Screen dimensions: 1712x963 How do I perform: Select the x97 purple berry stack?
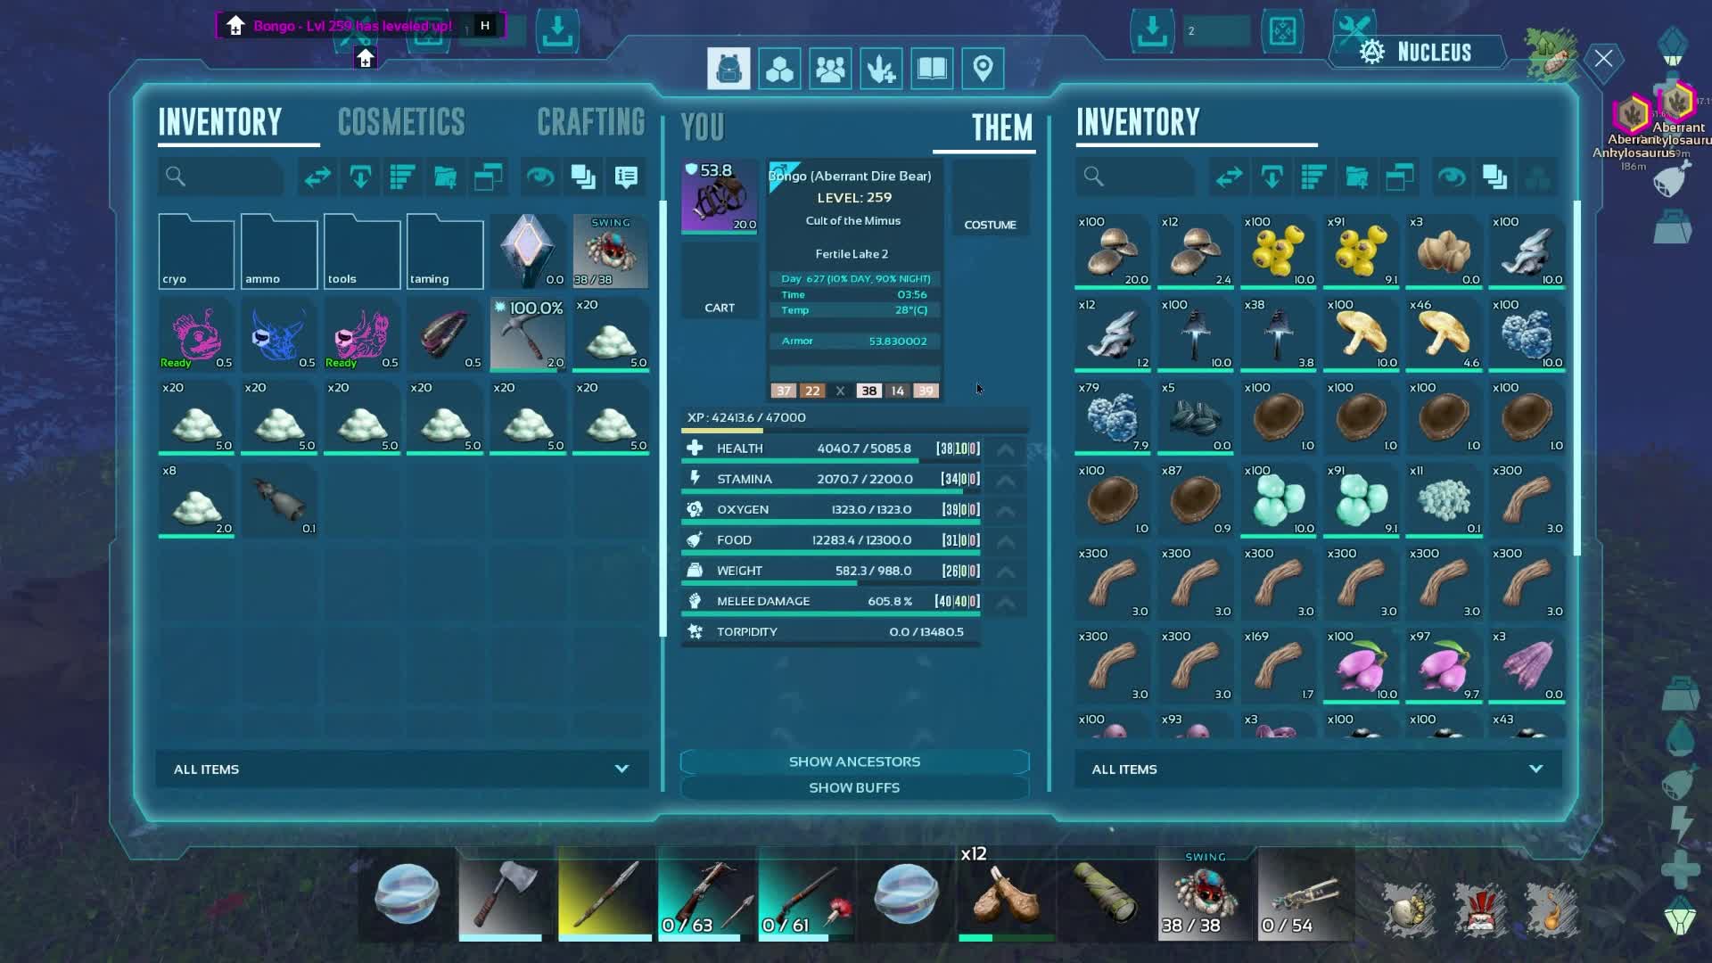tap(1444, 666)
